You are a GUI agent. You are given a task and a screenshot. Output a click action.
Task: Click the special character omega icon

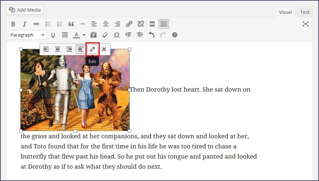pyautogui.click(x=117, y=35)
